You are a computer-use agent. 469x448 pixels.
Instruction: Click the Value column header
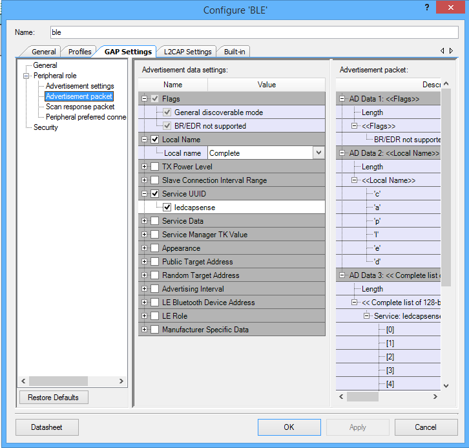[266, 85]
